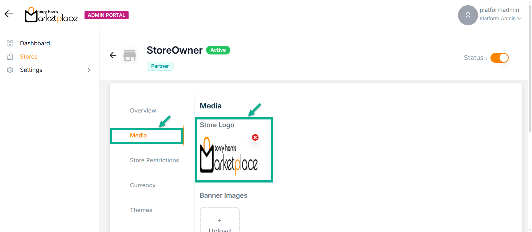532x232 pixels.
Task: Open the Platform Admin dropdown arrow
Action: click(x=519, y=19)
